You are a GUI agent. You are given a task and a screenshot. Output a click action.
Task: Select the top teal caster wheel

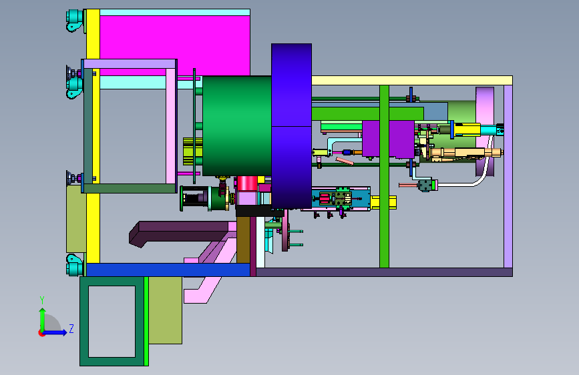(75, 20)
